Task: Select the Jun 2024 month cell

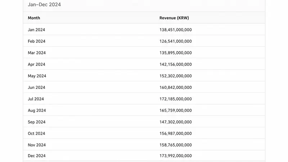Action: (37, 87)
